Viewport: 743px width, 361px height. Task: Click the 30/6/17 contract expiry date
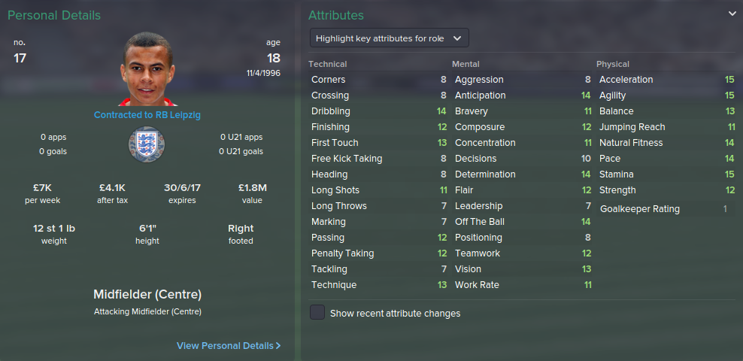[182, 187]
